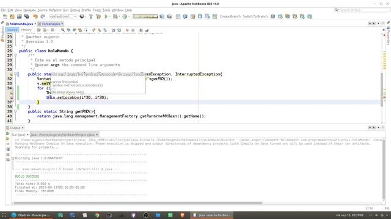Click the date and time in taskbar

click(349, 215)
